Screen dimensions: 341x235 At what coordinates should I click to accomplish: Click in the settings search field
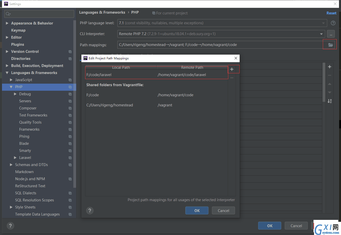(39, 14)
